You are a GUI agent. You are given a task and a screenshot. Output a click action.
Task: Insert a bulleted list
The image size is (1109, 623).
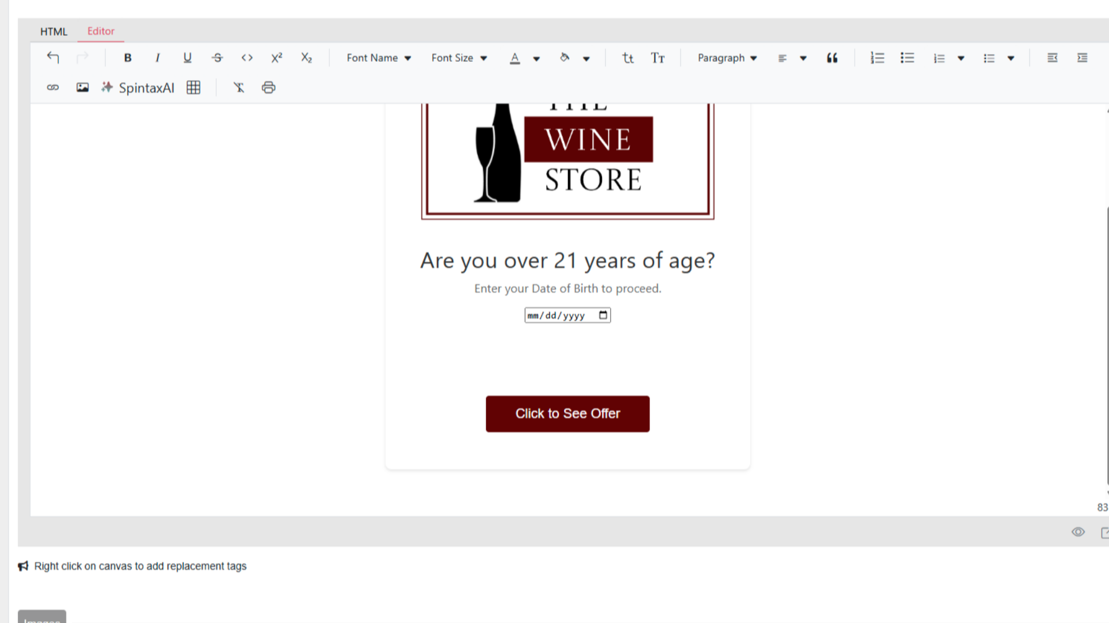pos(907,58)
